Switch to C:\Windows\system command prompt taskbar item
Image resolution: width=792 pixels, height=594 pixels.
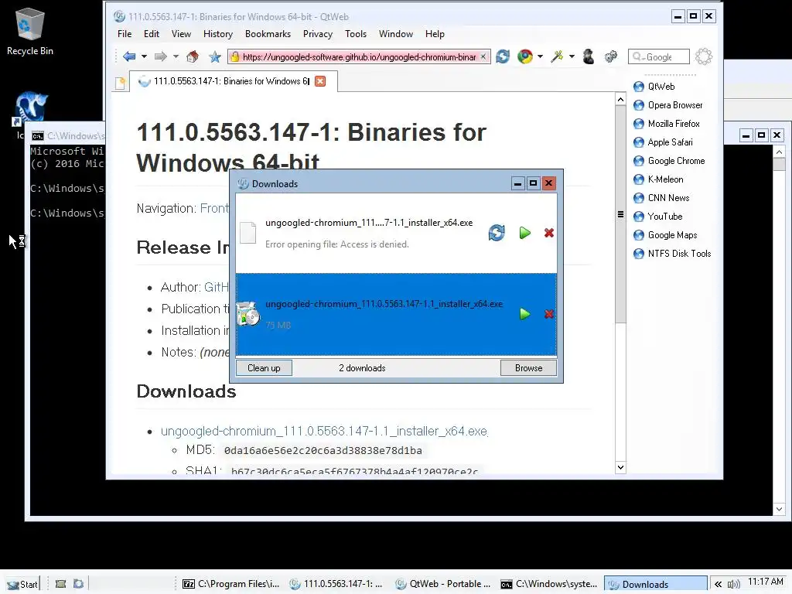coord(550,585)
